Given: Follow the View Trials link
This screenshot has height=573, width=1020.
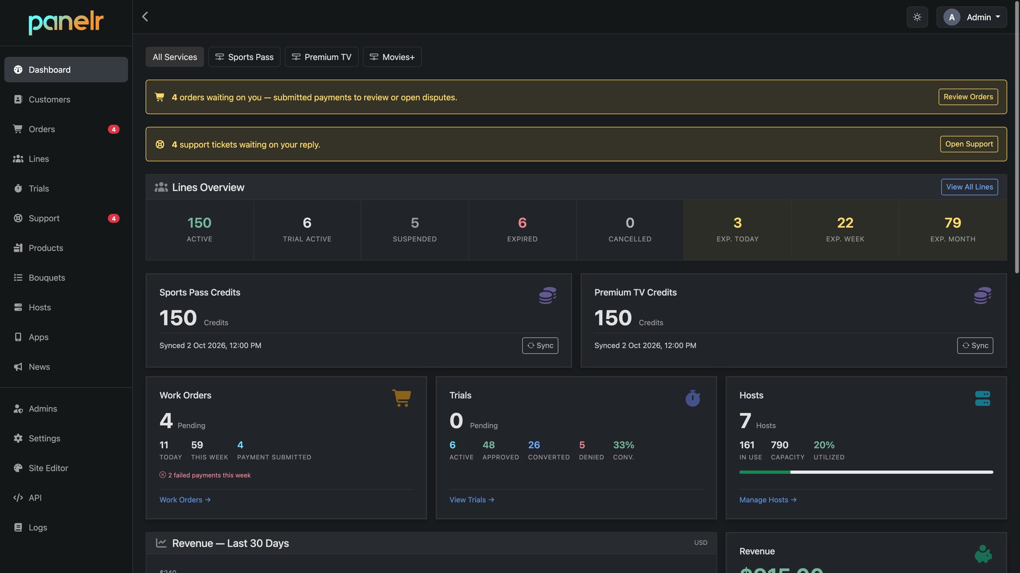Looking at the screenshot, I should (x=472, y=500).
